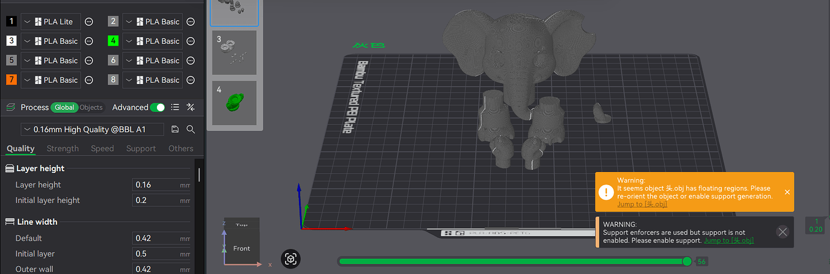
Task: Switch to the Quality tab
Action: pos(20,148)
